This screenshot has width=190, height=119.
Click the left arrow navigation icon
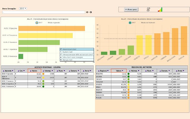tap(87, 12)
